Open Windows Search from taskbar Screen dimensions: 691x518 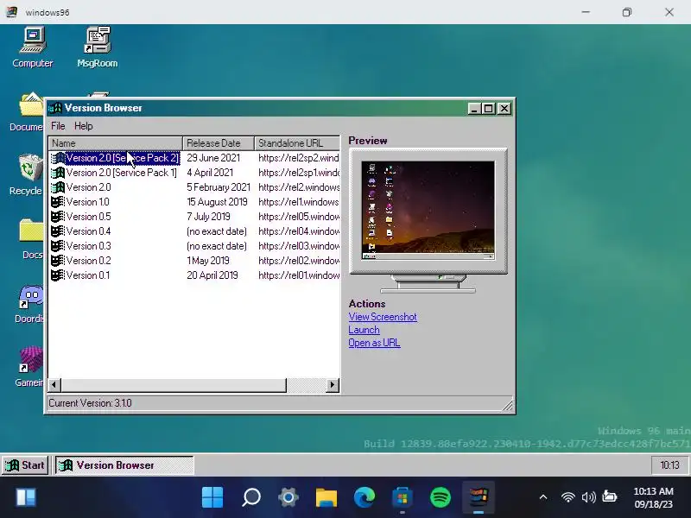(x=251, y=497)
